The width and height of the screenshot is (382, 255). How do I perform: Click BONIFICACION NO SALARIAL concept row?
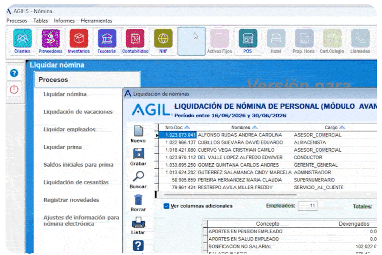pos(292,246)
